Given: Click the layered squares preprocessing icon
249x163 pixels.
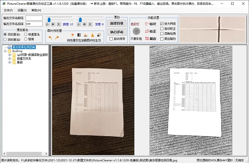Looking at the screenshot, I should pos(99,35).
